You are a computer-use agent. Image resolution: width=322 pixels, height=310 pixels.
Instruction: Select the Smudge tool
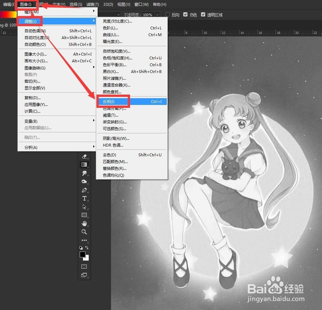[x=84, y=173]
